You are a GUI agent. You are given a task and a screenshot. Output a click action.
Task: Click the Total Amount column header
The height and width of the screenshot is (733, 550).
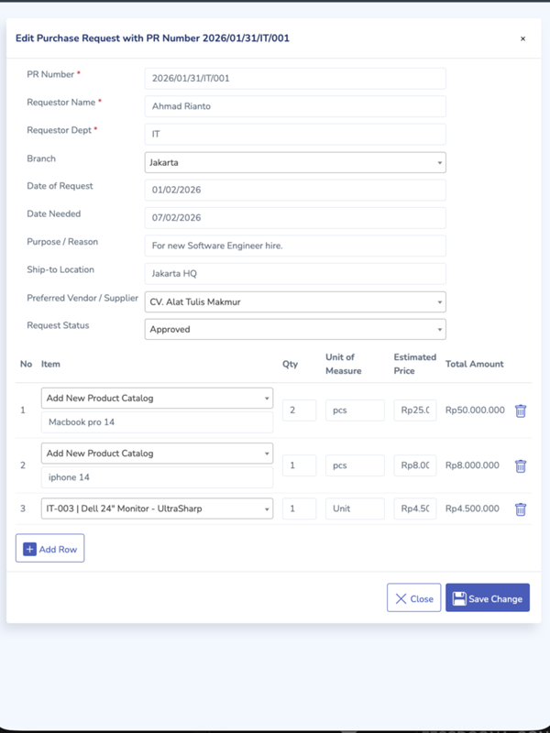coord(474,364)
